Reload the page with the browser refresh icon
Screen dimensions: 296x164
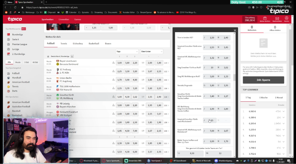pos(15,7)
